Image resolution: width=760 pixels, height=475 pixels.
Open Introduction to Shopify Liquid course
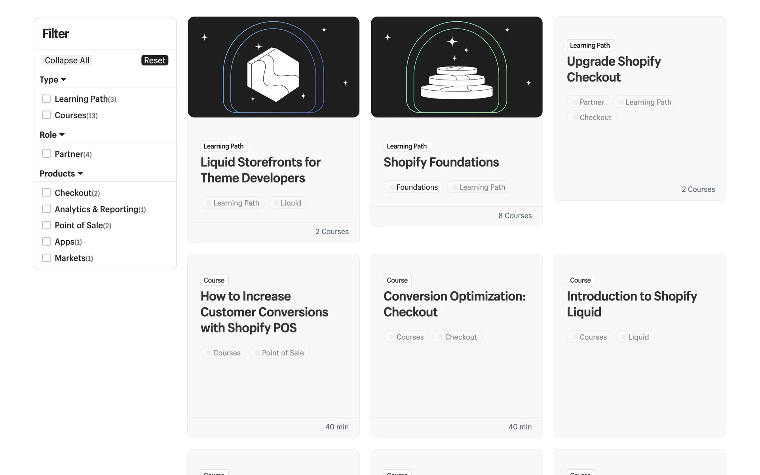click(631, 304)
